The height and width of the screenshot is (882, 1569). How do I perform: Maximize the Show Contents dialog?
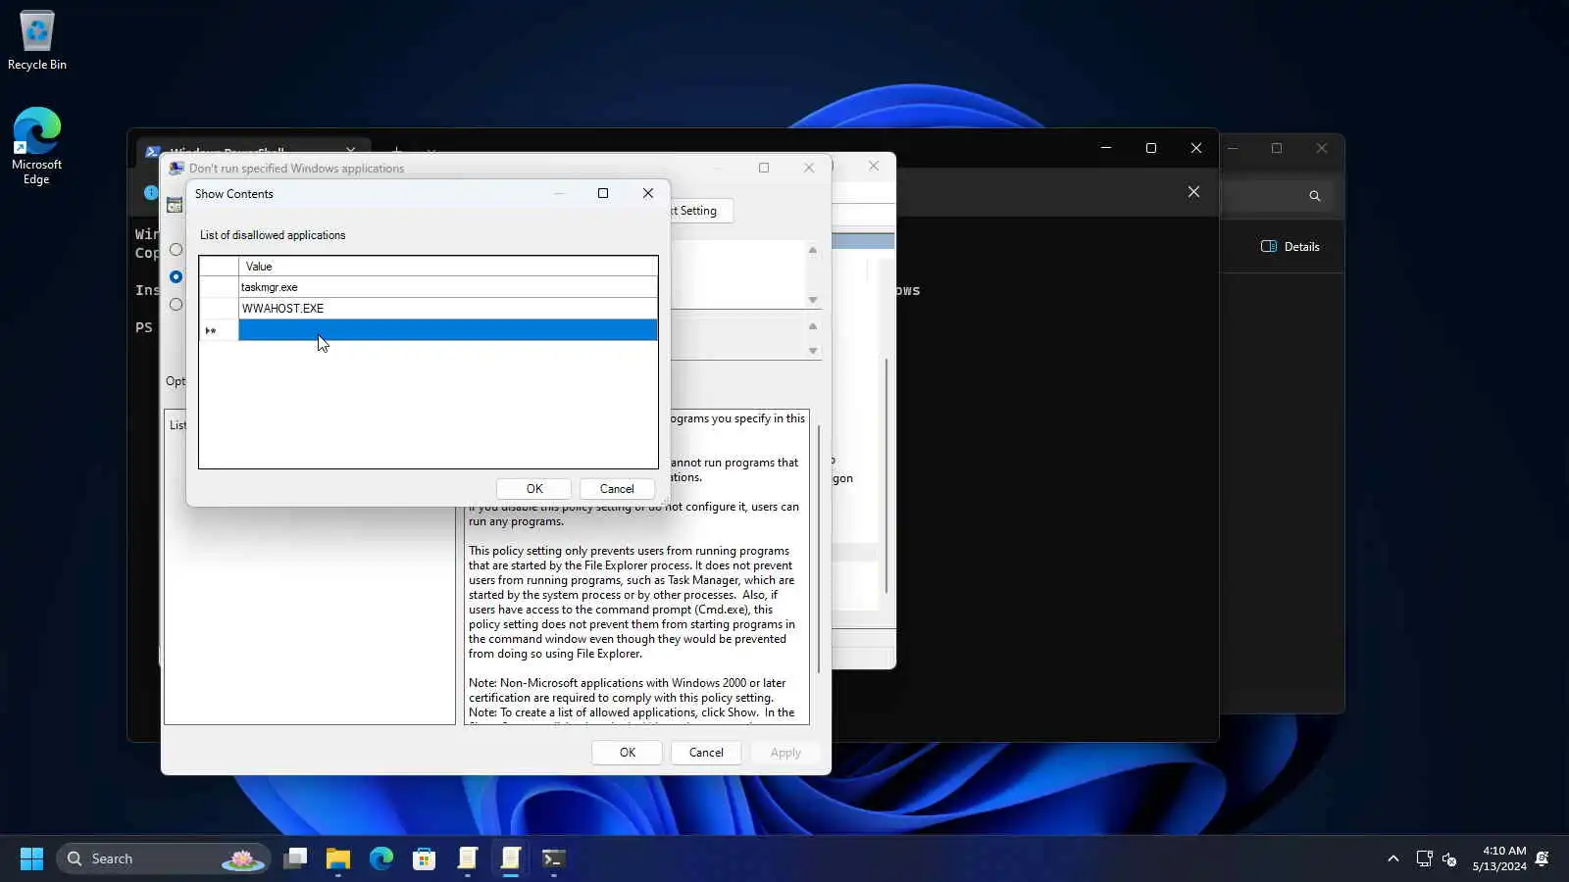click(x=603, y=193)
